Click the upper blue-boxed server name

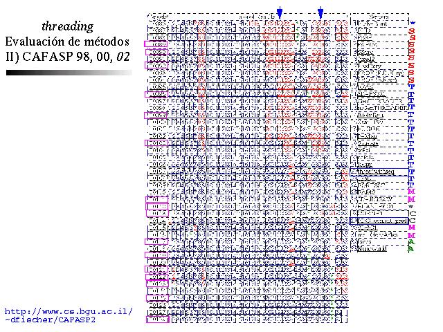[379, 171]
